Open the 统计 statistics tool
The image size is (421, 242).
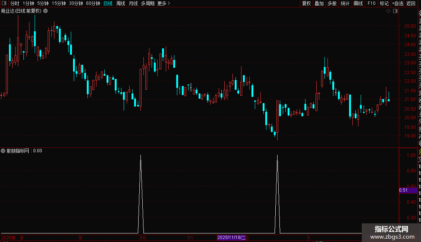point(345,3)
